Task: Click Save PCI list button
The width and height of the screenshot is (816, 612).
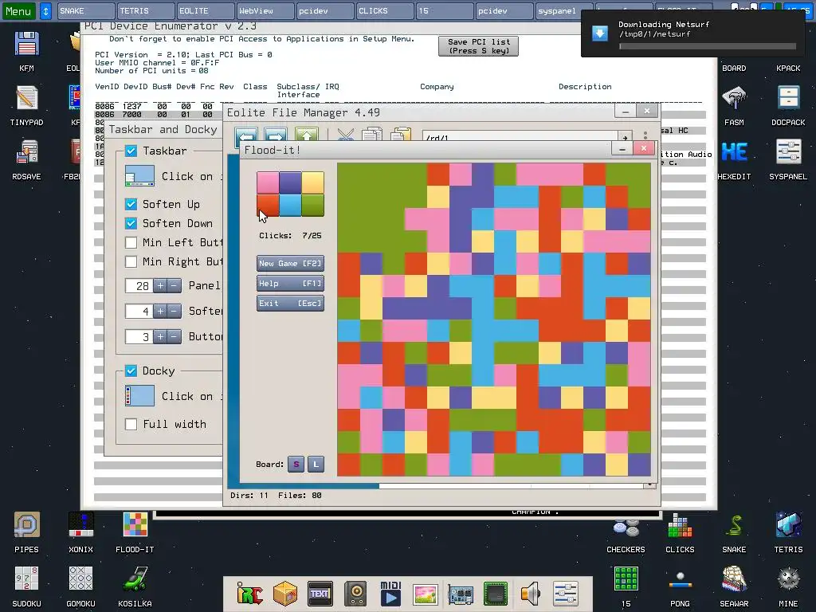Action: coord(478,45)
